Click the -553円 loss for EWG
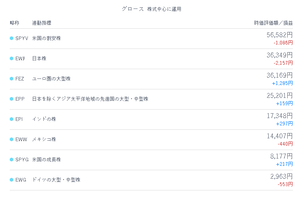299x203 pixels. pos(285,184)
